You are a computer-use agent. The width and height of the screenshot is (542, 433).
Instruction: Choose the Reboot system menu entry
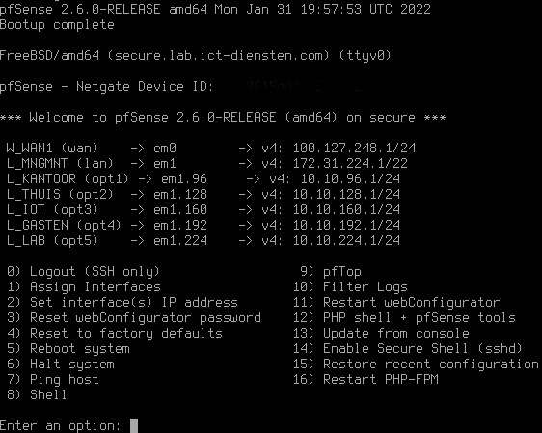point(68,349)
